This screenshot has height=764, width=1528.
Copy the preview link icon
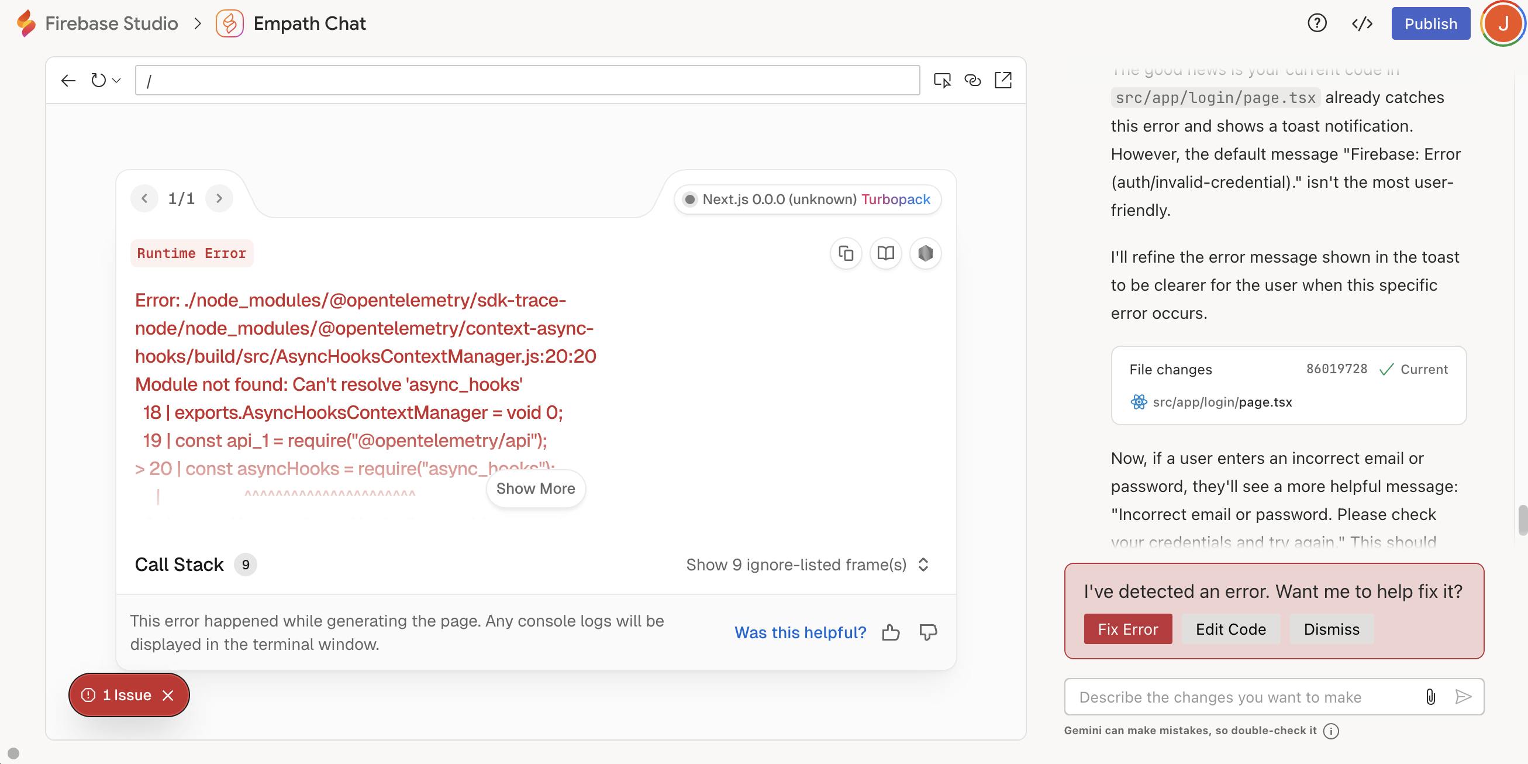[x=973, y=80]
